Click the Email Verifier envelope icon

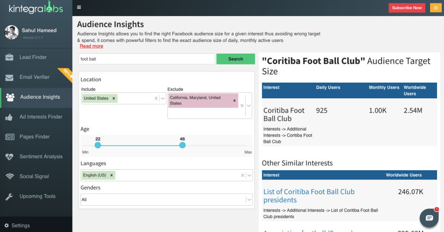(x=10, y=77)
